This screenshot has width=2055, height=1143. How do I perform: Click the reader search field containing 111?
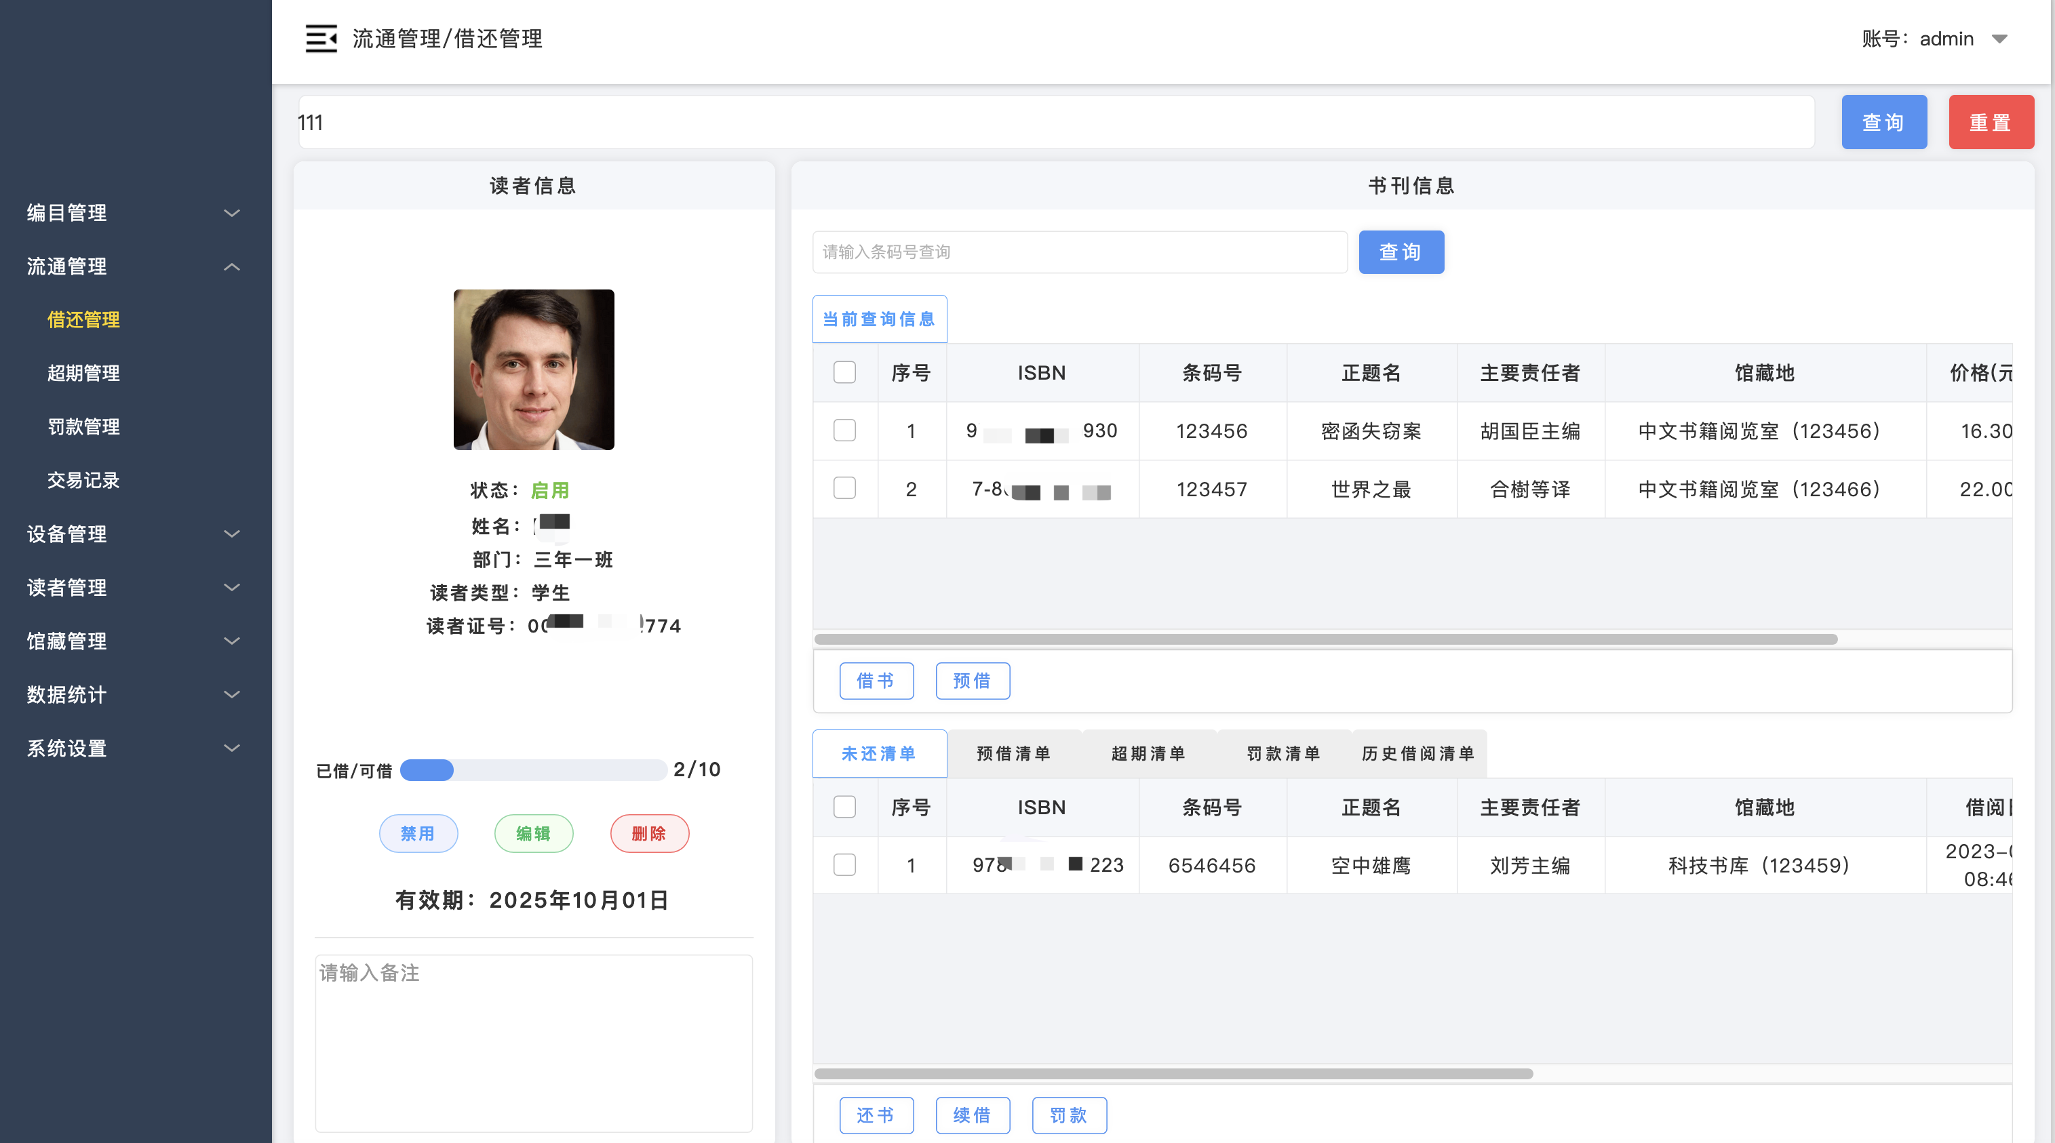1056,122
